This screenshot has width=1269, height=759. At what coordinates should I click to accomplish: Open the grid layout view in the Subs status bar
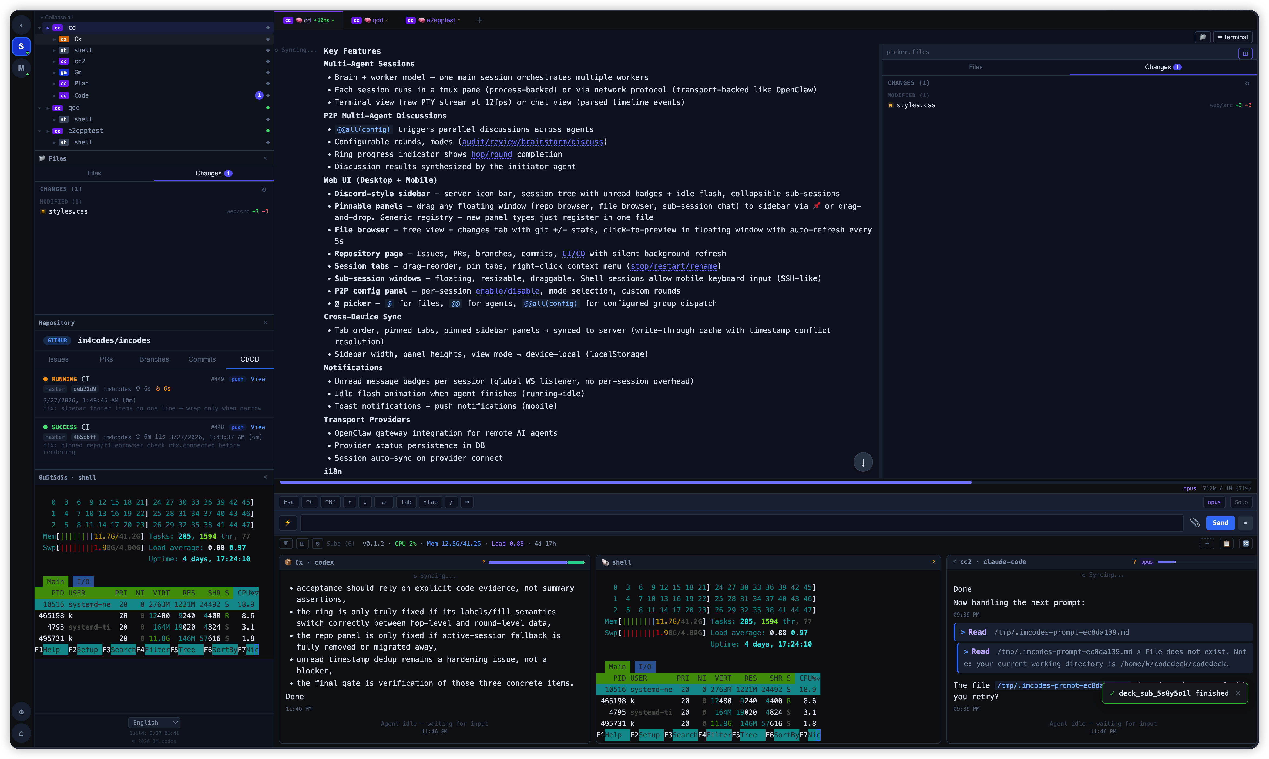(301, 543)
